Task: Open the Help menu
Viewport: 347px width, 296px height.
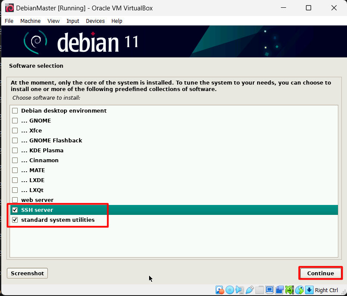Action: point(117,21)
